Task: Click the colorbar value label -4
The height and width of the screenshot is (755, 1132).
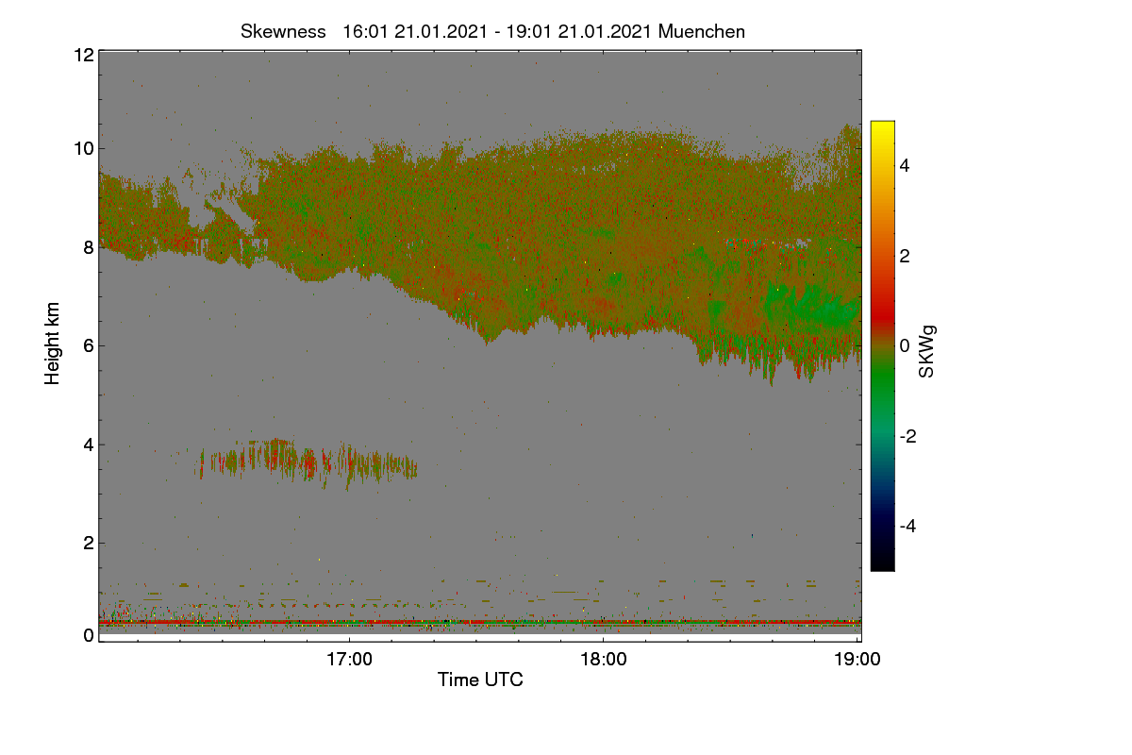Action: point(907,526)
